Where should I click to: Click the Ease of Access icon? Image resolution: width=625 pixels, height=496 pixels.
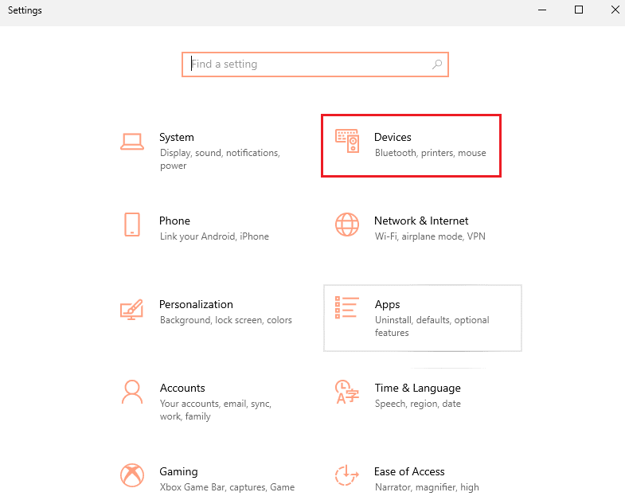(x=347, y=475)
